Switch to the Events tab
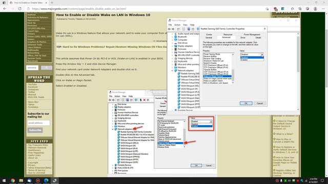The width and height of the screenshot is (328, 184). (x=209, y=35)
